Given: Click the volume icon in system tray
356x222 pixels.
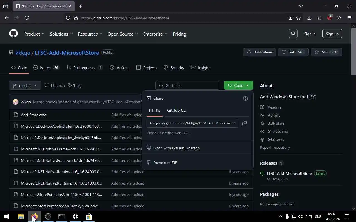Looking at the screenshot, I should [x=300, y=216].
